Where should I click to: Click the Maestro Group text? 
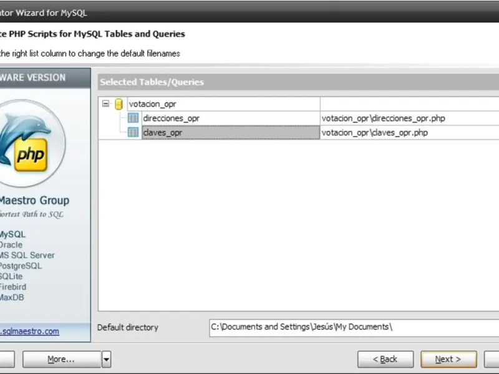[x=34, y=200]
